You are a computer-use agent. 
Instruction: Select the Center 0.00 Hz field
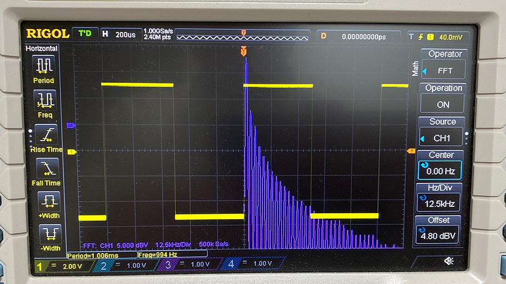[439, 171]
